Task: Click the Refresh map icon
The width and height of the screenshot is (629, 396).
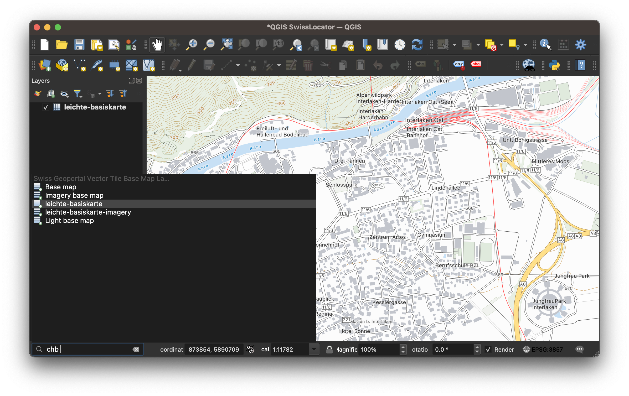Action: [x=417, y=45]
